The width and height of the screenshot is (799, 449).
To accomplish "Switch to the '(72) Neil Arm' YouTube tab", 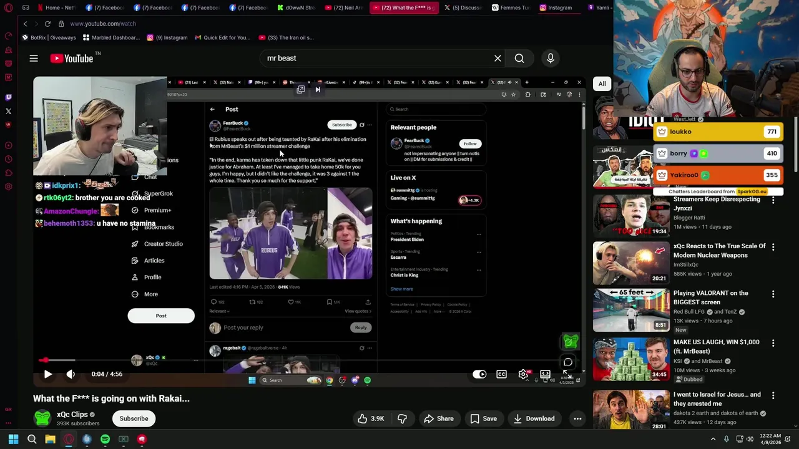I will [343, 7].
